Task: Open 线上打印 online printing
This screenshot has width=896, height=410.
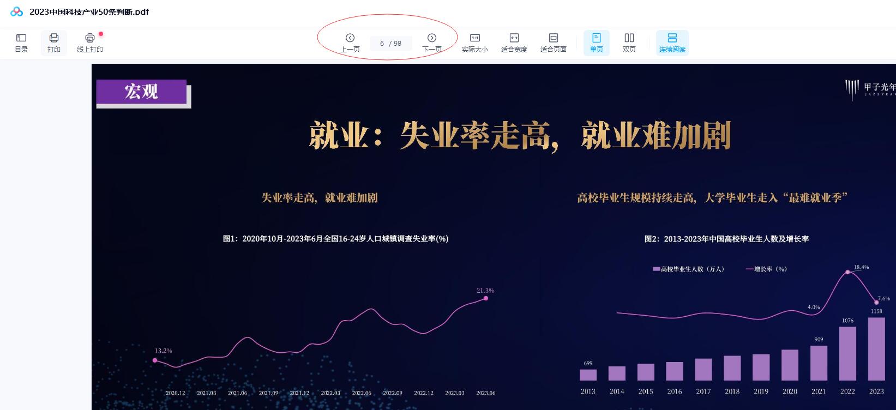Action: point(90,43)
